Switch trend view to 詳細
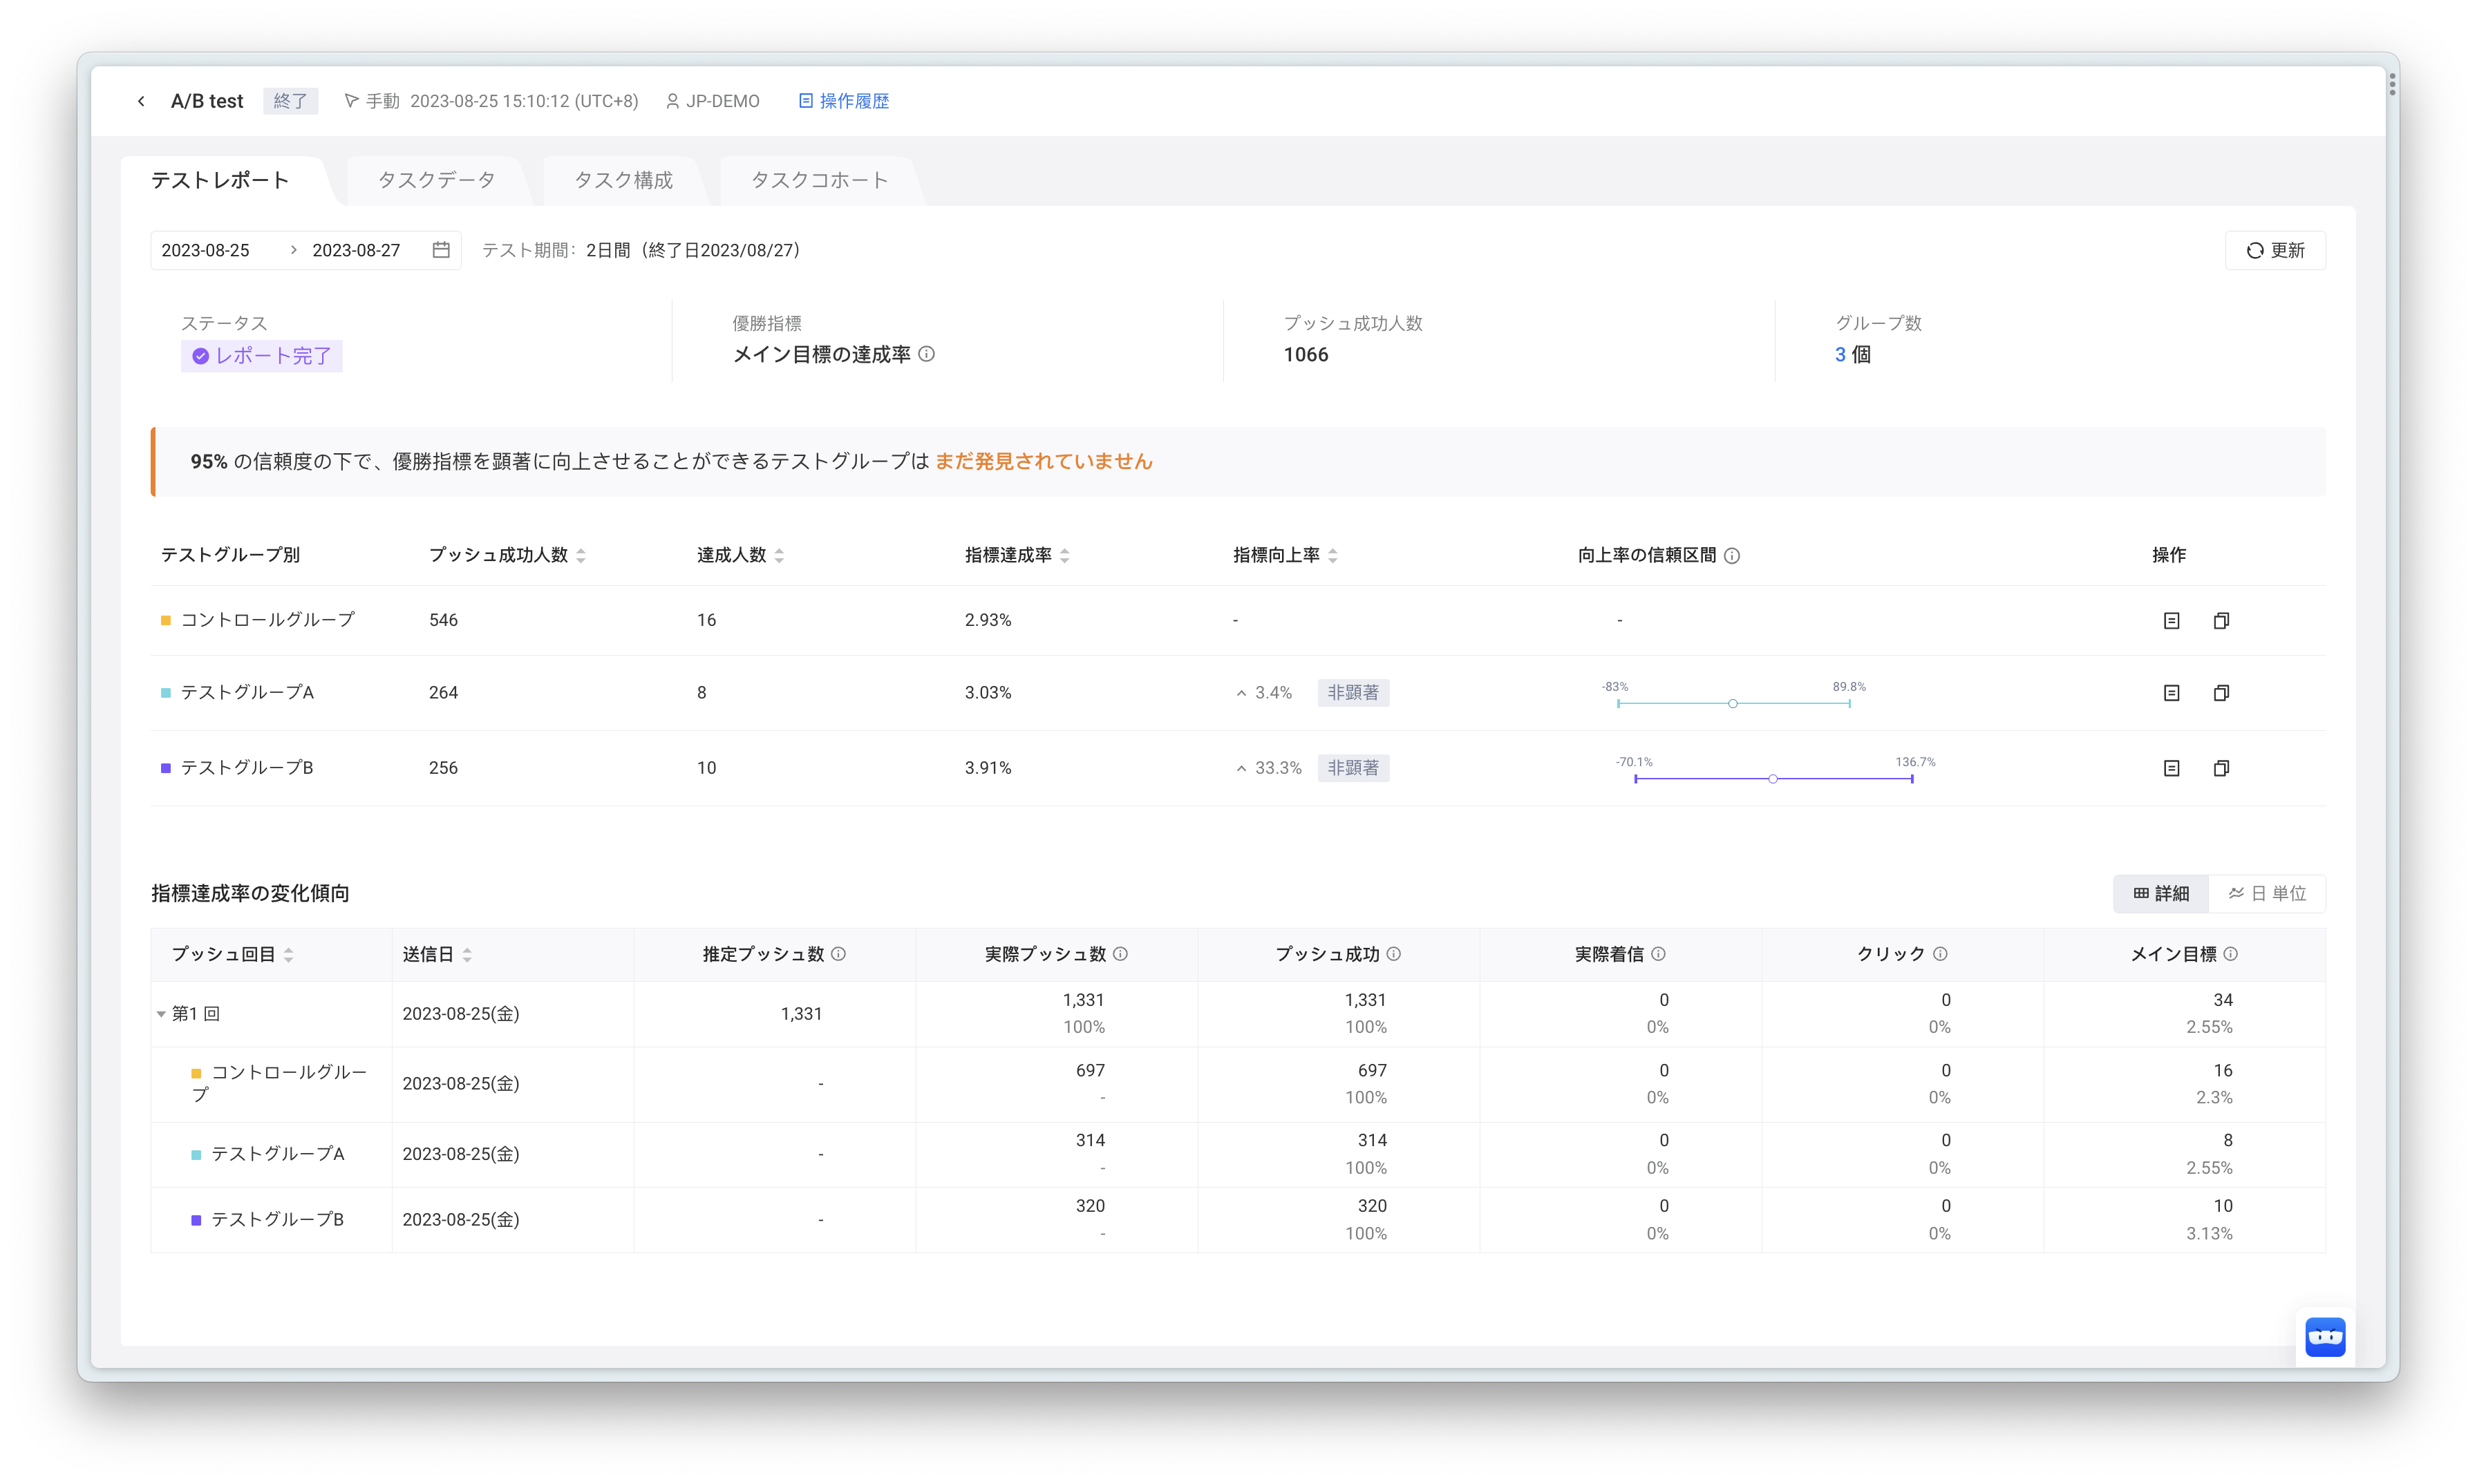 pos(2161,893)
